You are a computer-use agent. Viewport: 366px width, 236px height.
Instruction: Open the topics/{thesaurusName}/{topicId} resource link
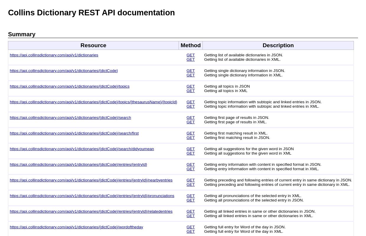(93, 102)
